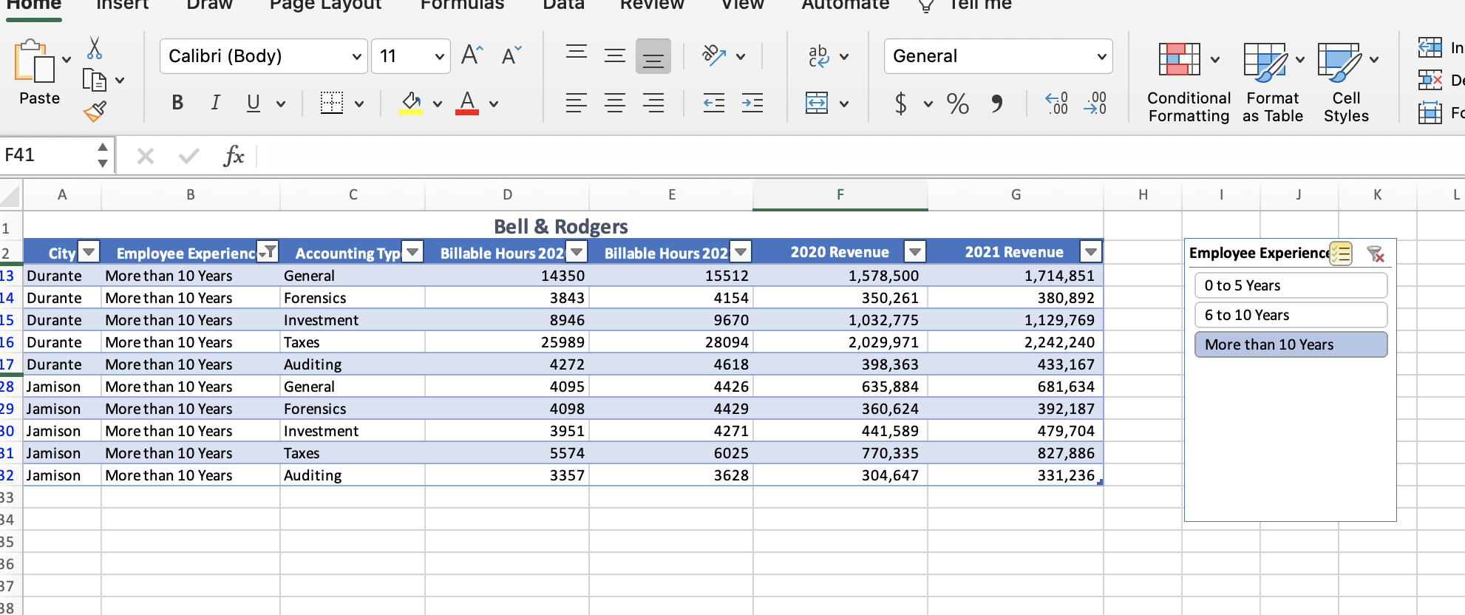
Task: Toggle multi-select in Employee Experience slicer
Action: [1341, 254]
